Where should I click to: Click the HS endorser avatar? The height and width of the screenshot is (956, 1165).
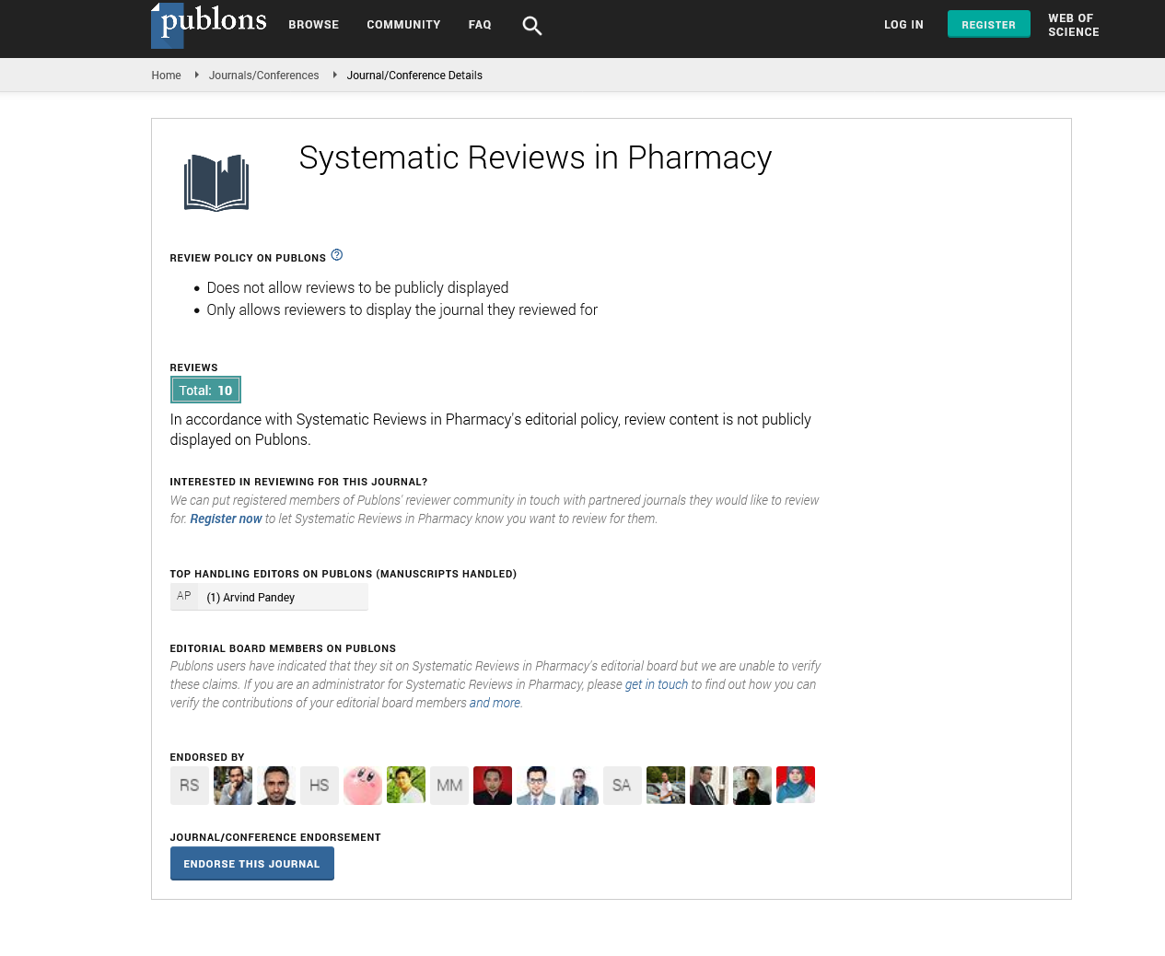point(319,786)
